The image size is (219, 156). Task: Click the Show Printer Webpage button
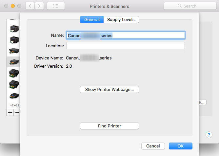109,89
